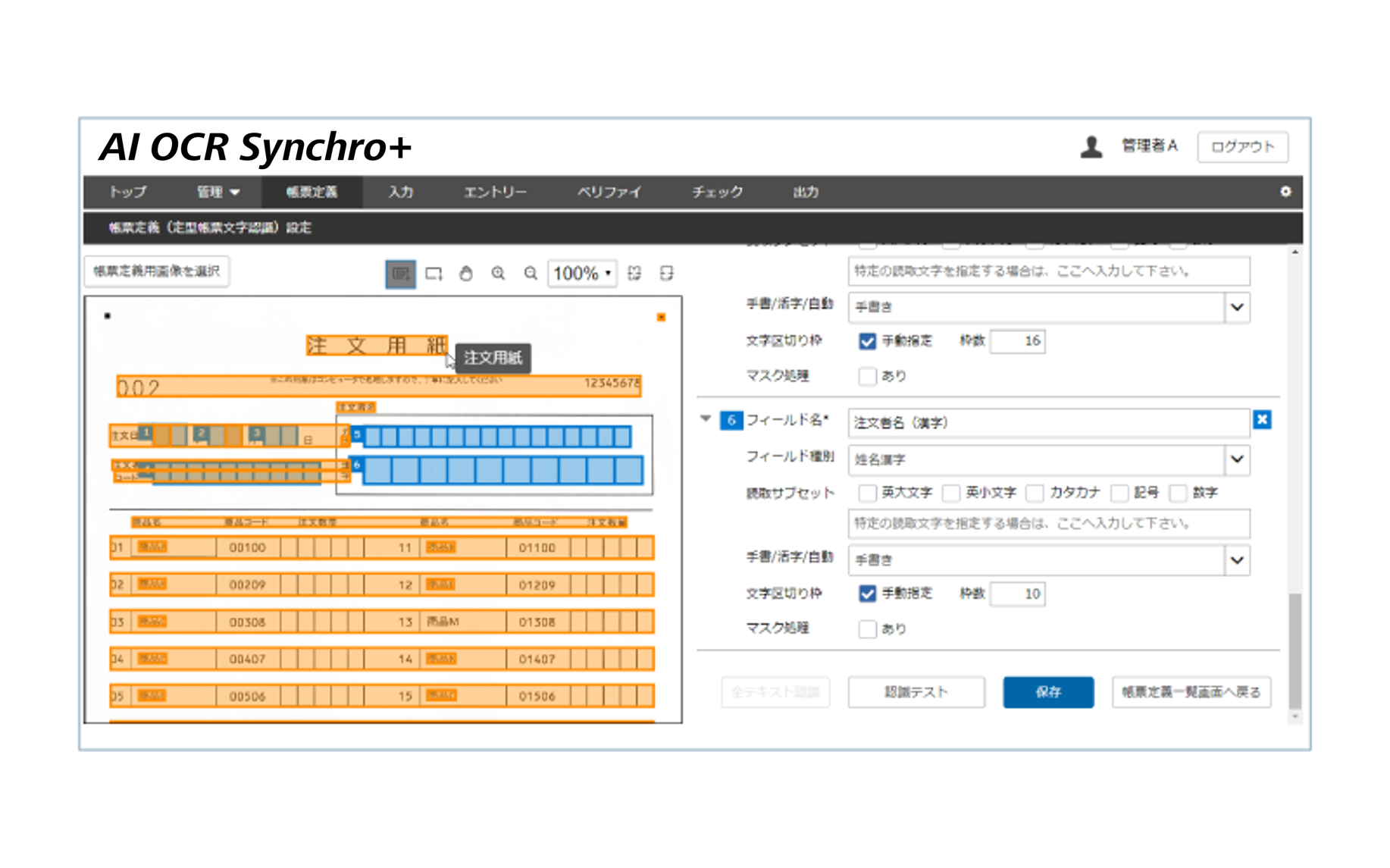Screen dimensions: 1390x868
Task: Click the 注文用紙 title region on form
Action: [377, 346]
